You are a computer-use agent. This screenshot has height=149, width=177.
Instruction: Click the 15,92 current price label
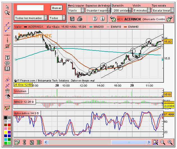pos(168,41)
